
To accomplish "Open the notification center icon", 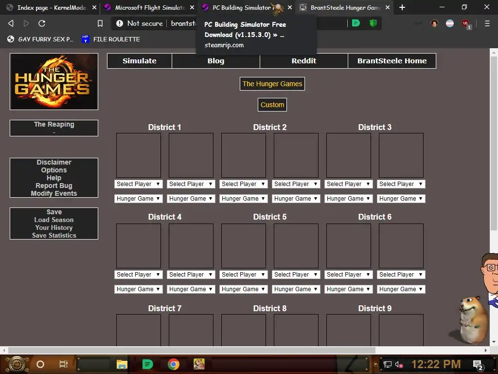I will 478,365.
